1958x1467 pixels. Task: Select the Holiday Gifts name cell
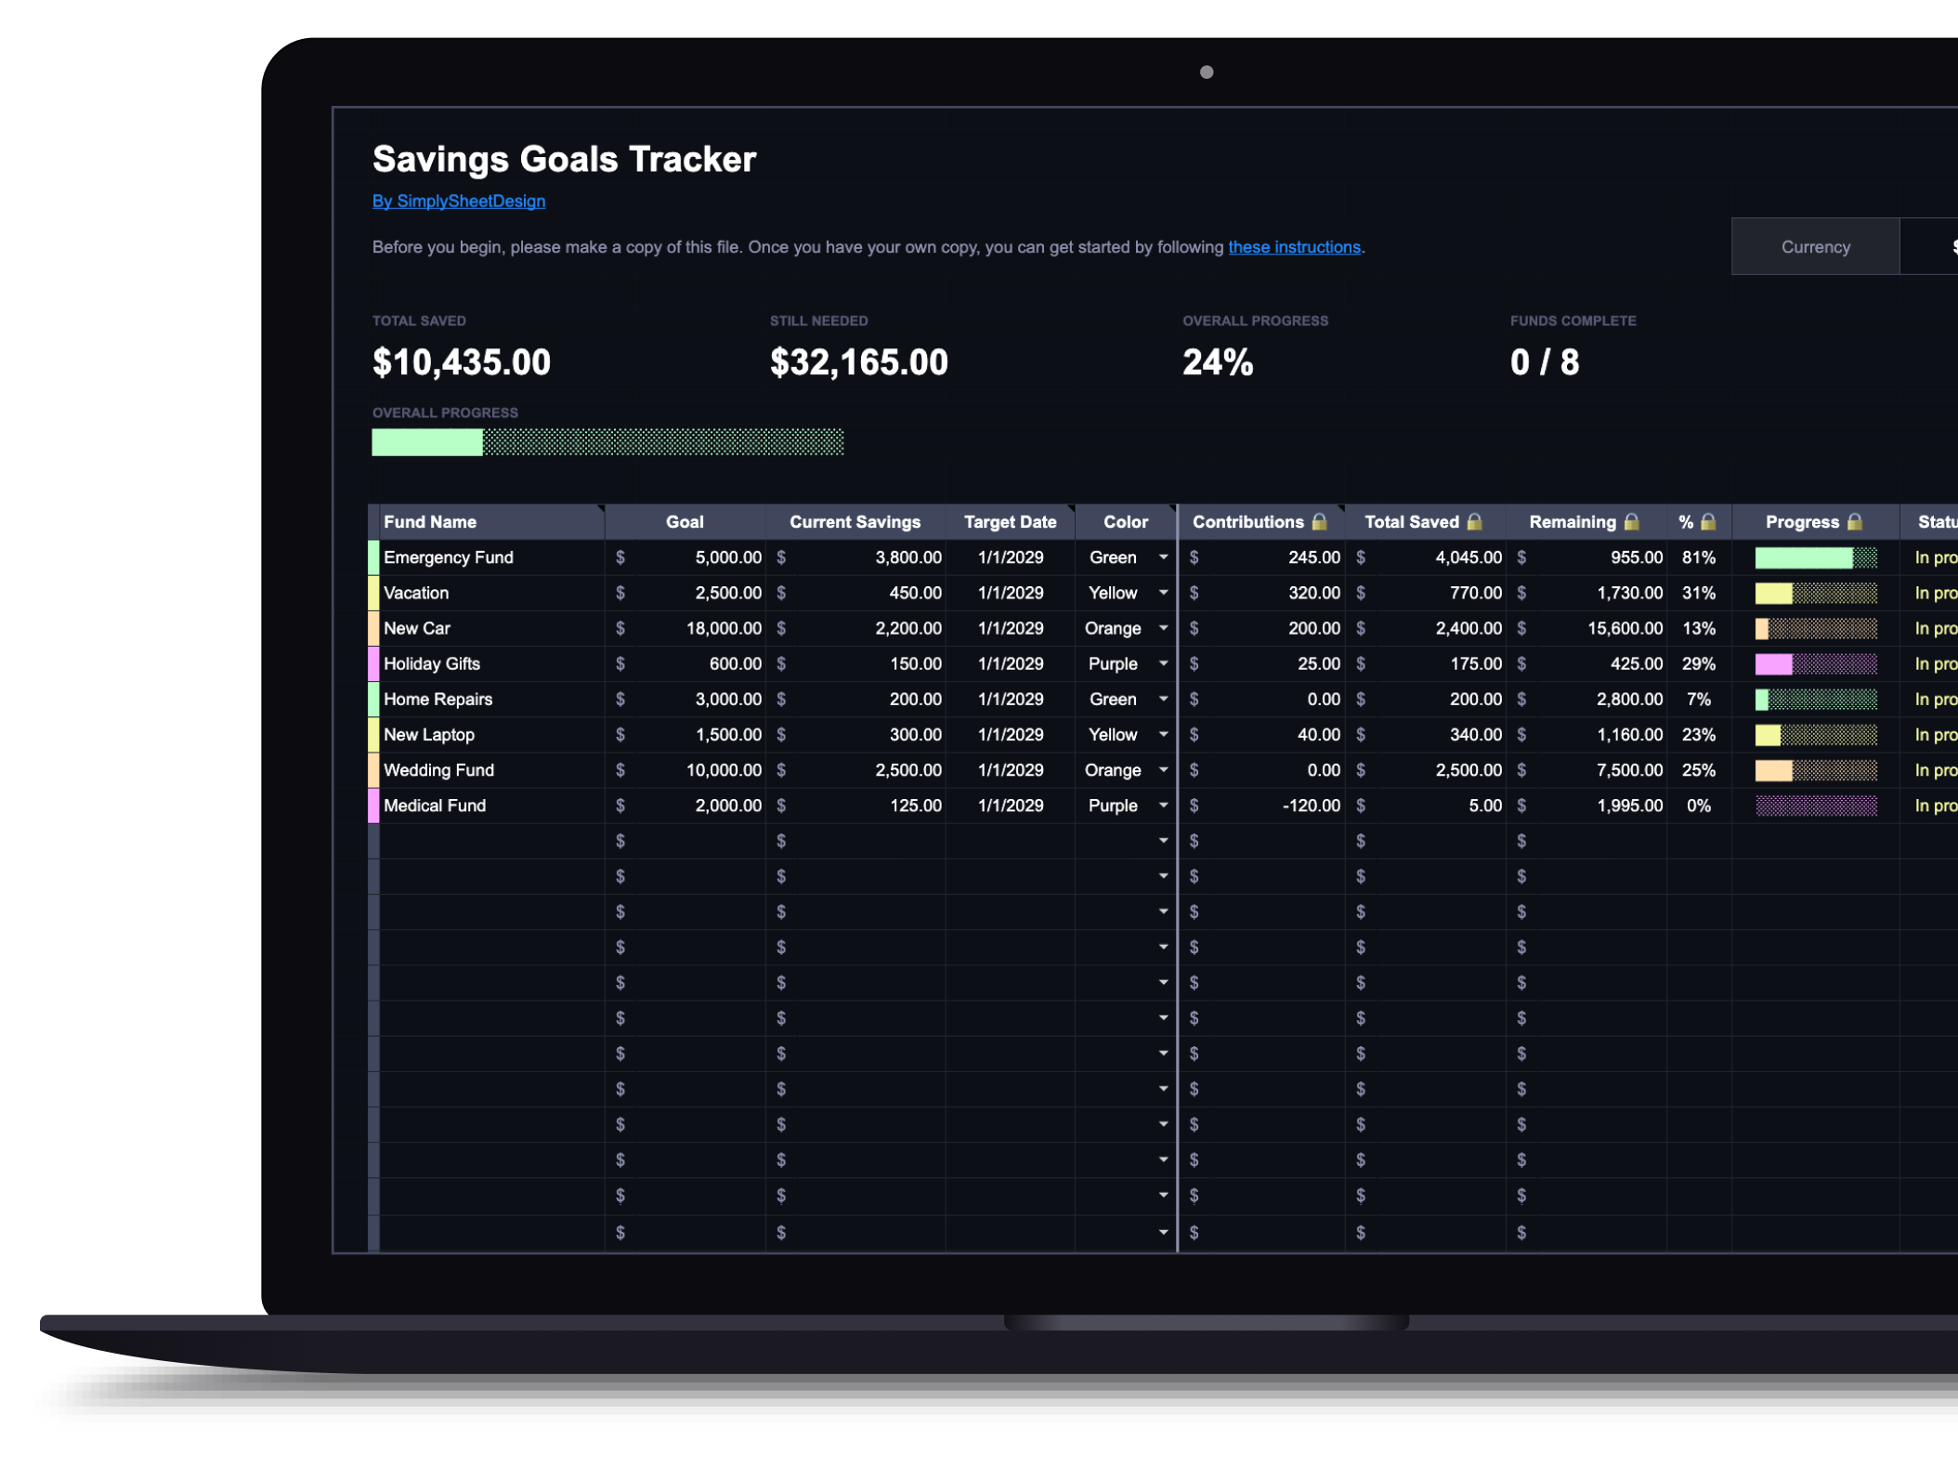click(x=491, y=663)
